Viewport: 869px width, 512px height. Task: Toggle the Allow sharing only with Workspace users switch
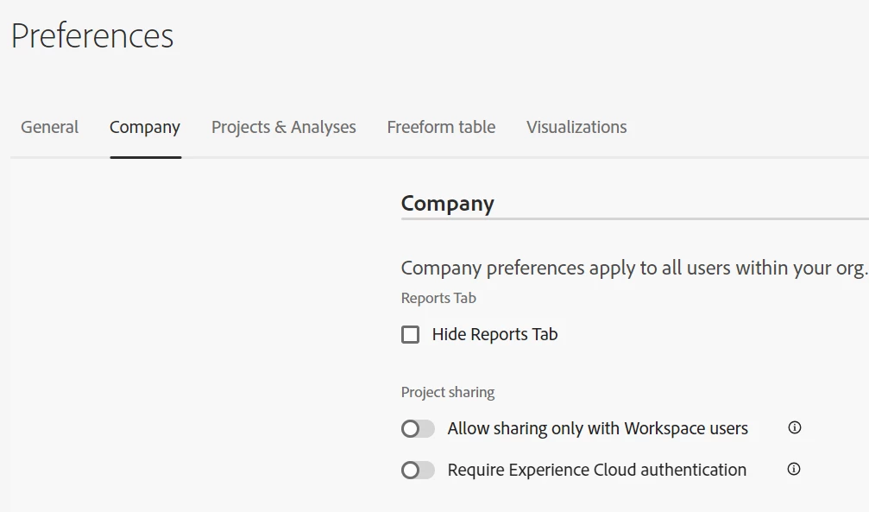[x=418, y=428]
